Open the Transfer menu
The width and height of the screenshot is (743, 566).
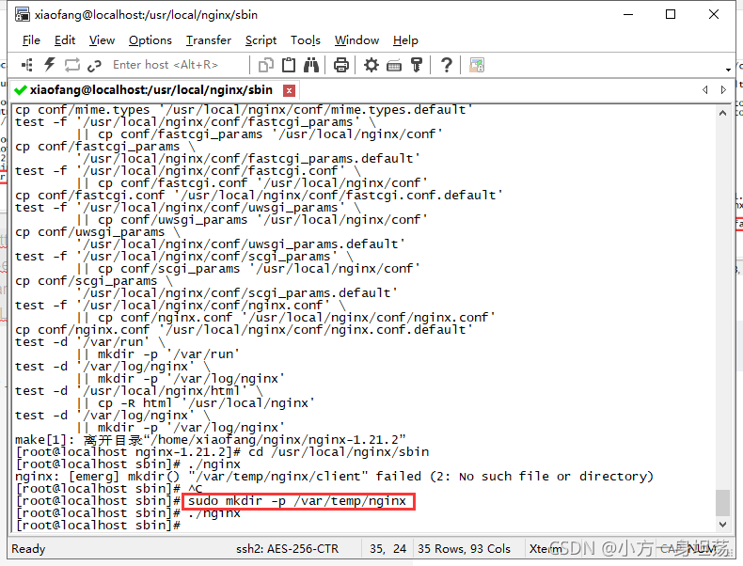[209, 40]
